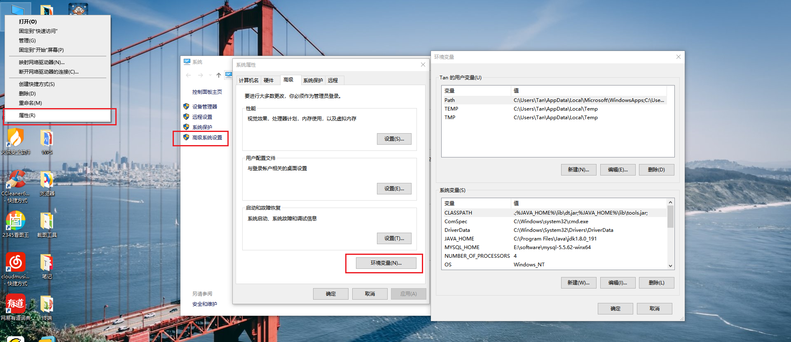791x342 pixels.
Task: Open the WPS desktop shortcut
Action: (x=47, y=139)
